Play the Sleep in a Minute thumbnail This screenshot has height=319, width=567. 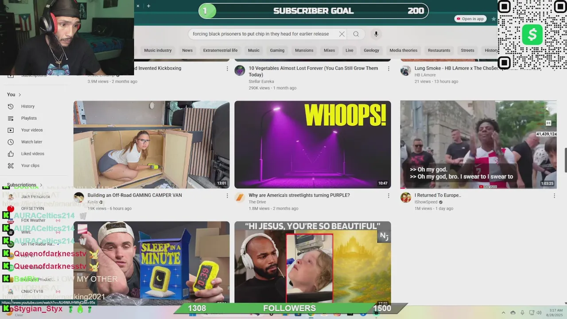[151, 262]
